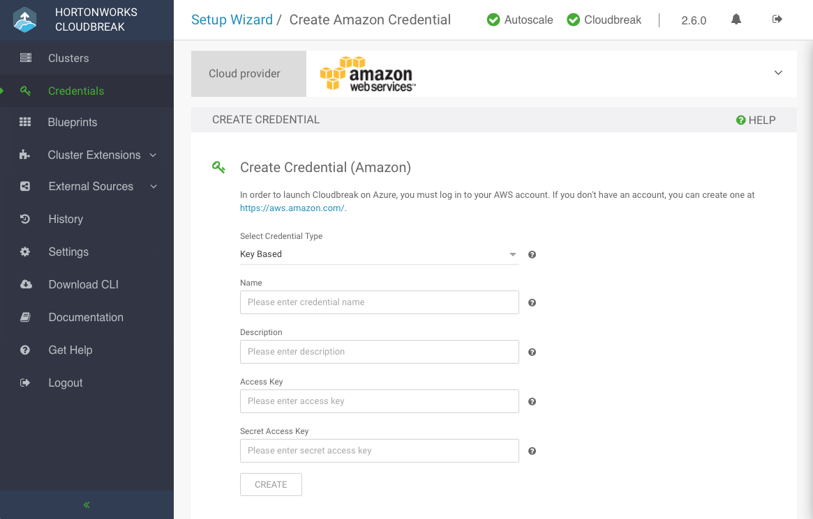813x519 pixels.
Task: Expand the Cloud provider selector chevron
Action: [x=778, y=73]
